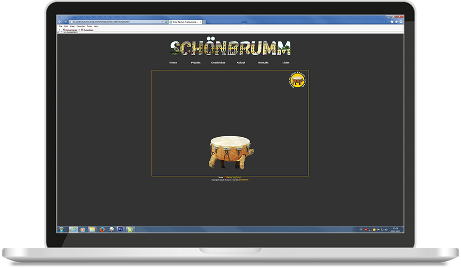
Task: Open the Favorites menu
Action: point(81,26)
